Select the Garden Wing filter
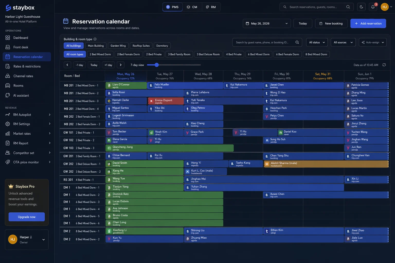The image size is (395, 263). click(118, 46)
